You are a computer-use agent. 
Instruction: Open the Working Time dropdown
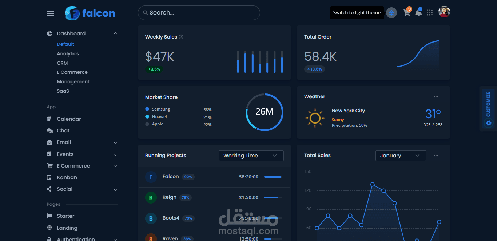pos(251,156)
